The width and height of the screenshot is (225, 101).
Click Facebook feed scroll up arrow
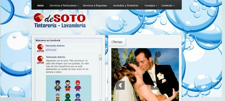100,55
